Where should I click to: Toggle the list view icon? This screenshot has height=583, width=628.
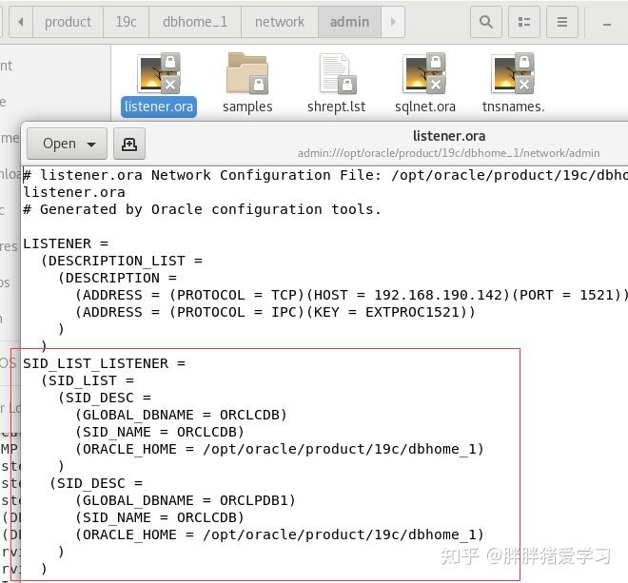(x=524, y=22)
